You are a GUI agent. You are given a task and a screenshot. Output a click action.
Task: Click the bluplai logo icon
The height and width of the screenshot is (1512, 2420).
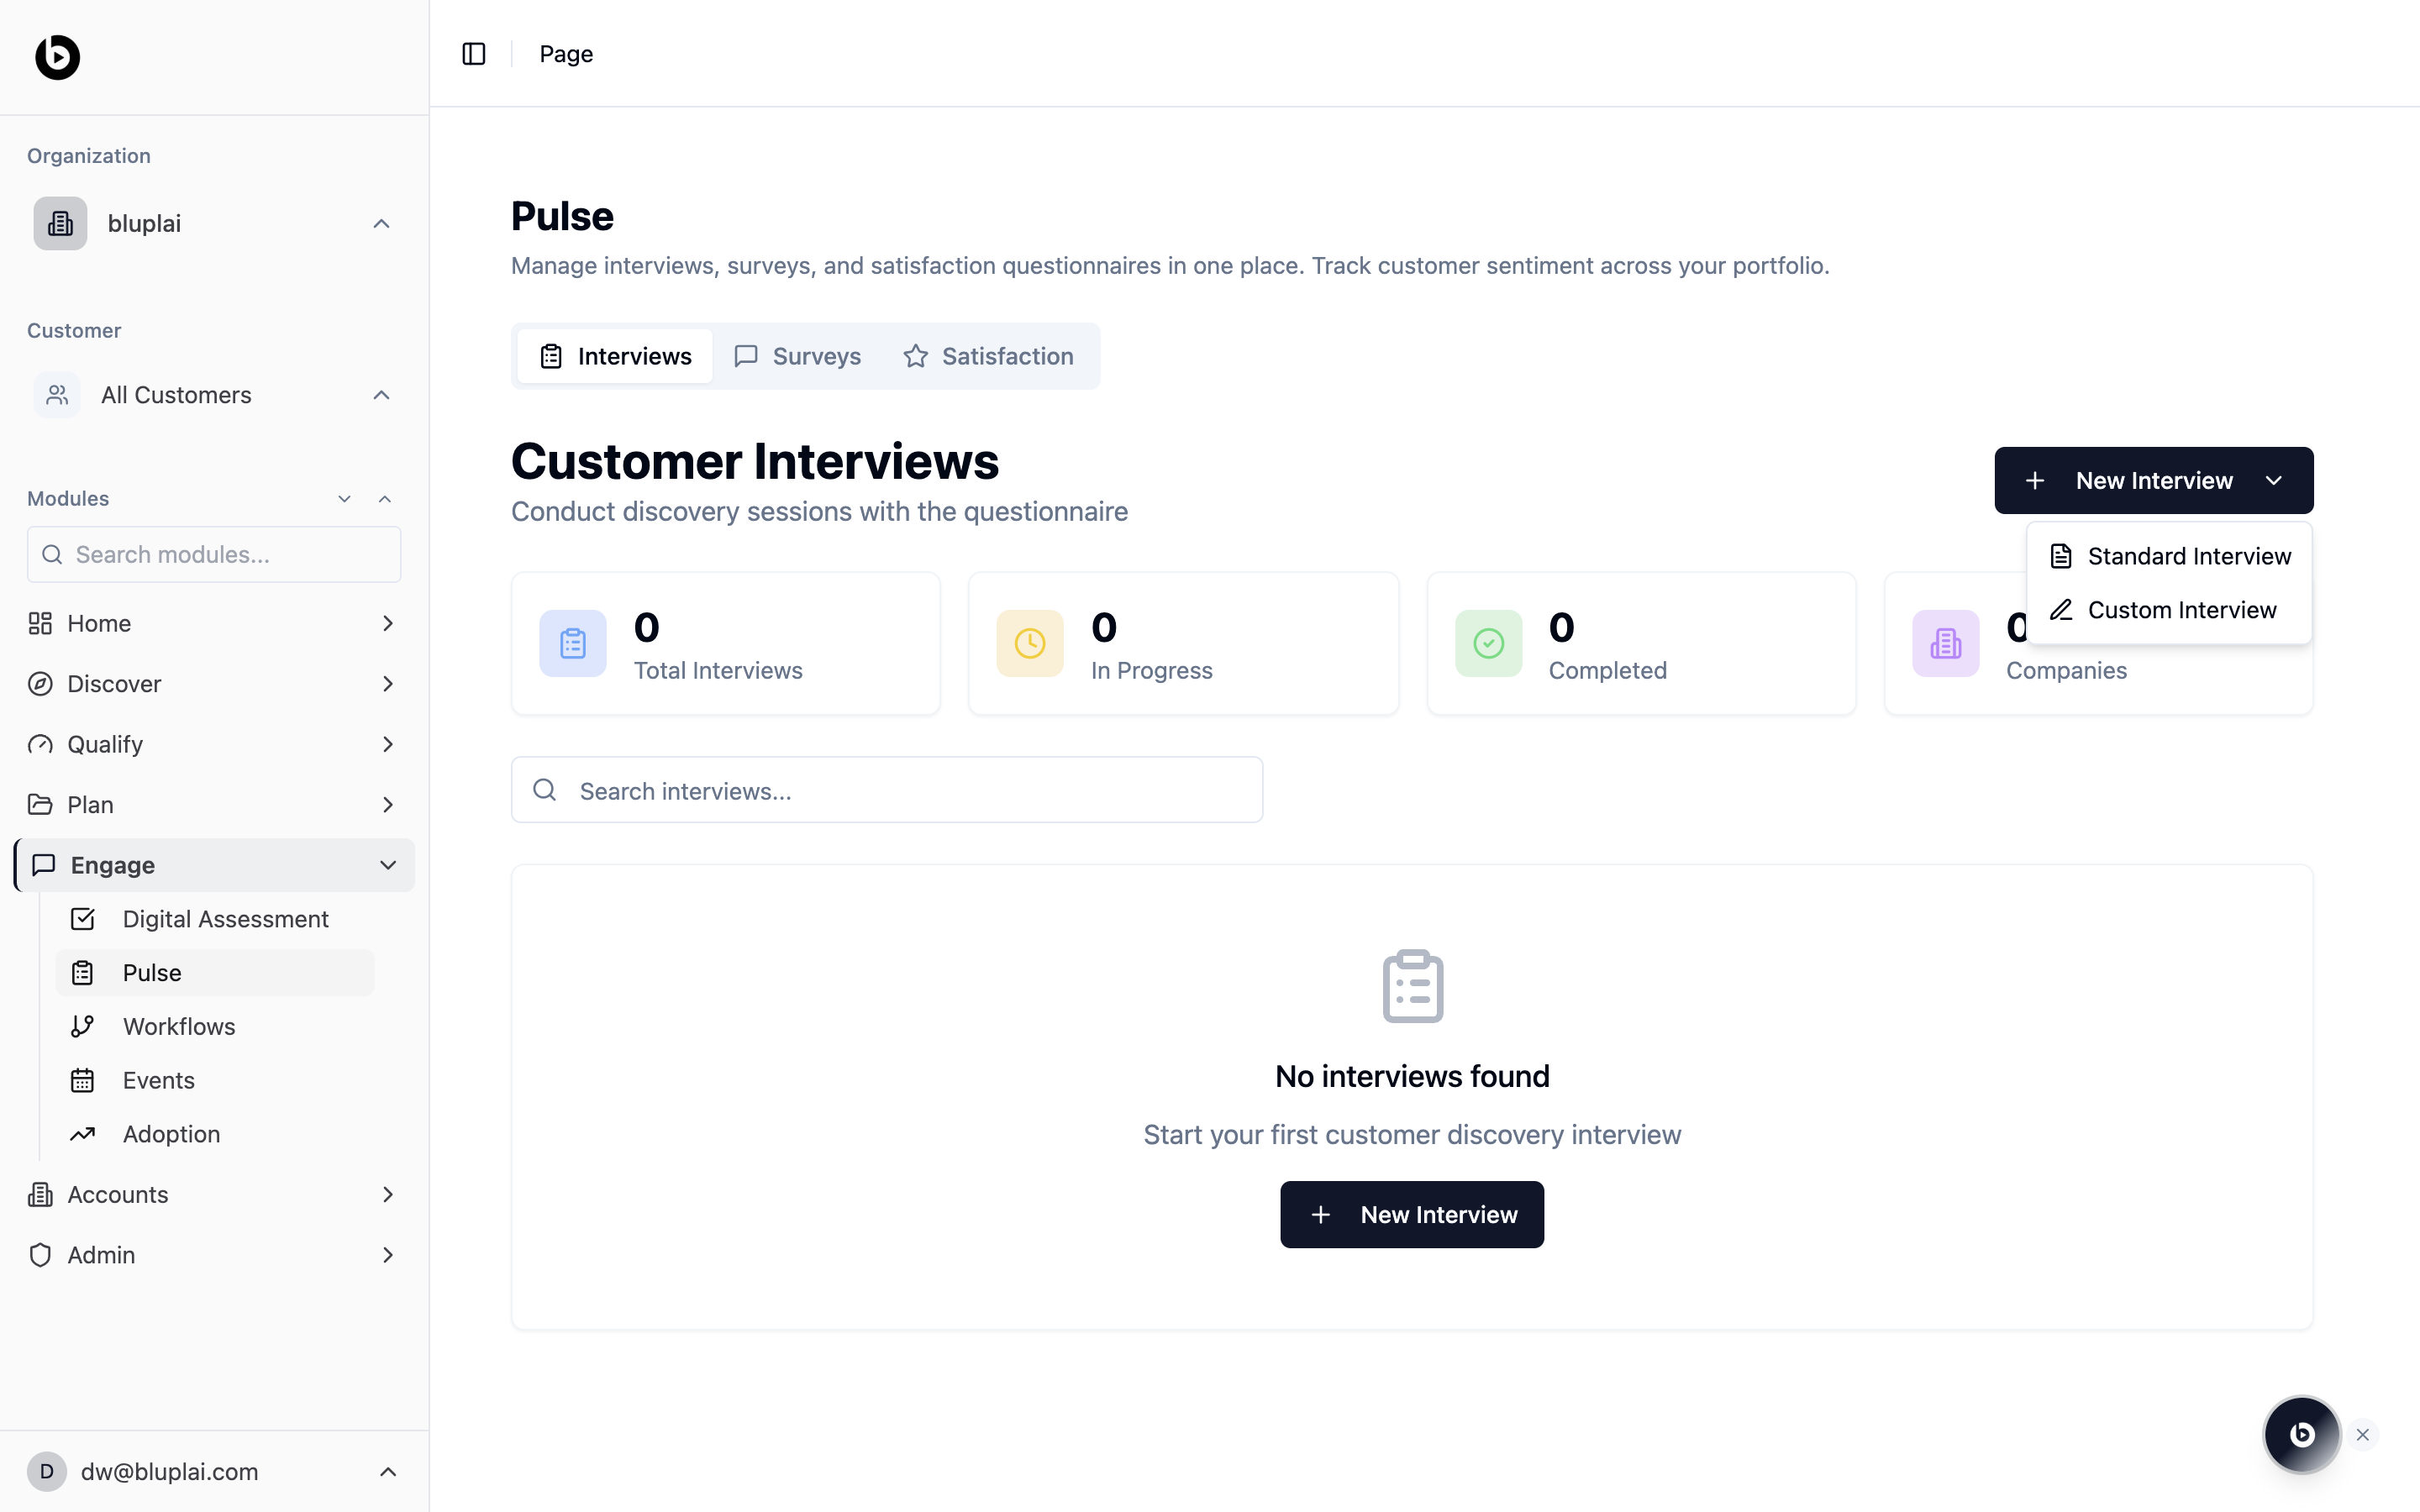click(x=58, y=57)
